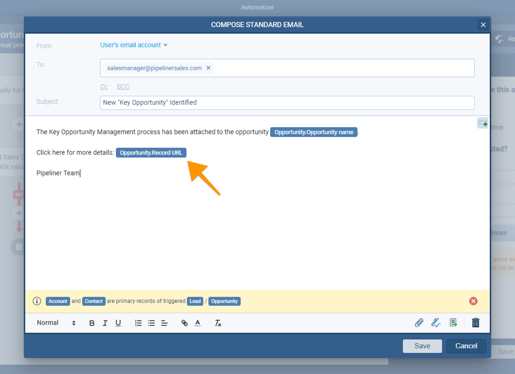Toggle bold formatting
Screen dimensions: 515x374
[92, 323]
